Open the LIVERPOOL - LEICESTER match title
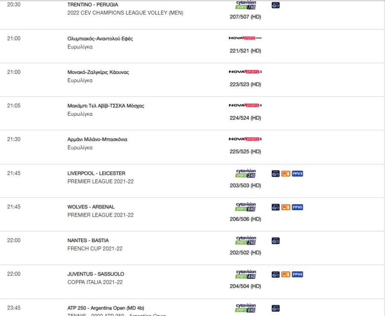 point(96,173)
